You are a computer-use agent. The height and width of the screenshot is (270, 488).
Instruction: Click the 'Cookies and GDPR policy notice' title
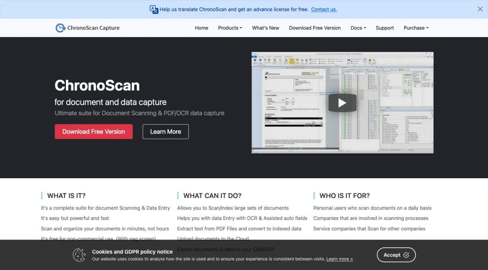pos(133,252)
